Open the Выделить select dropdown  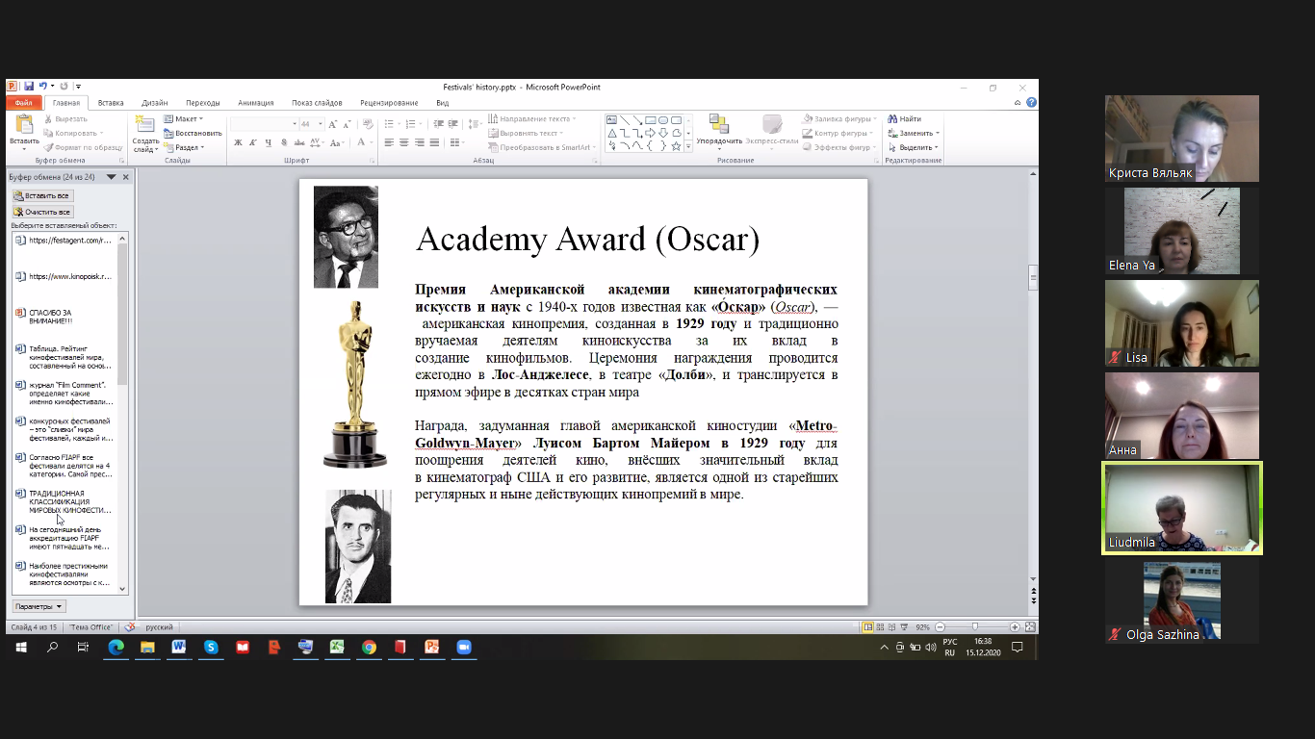tap(914, 147)
